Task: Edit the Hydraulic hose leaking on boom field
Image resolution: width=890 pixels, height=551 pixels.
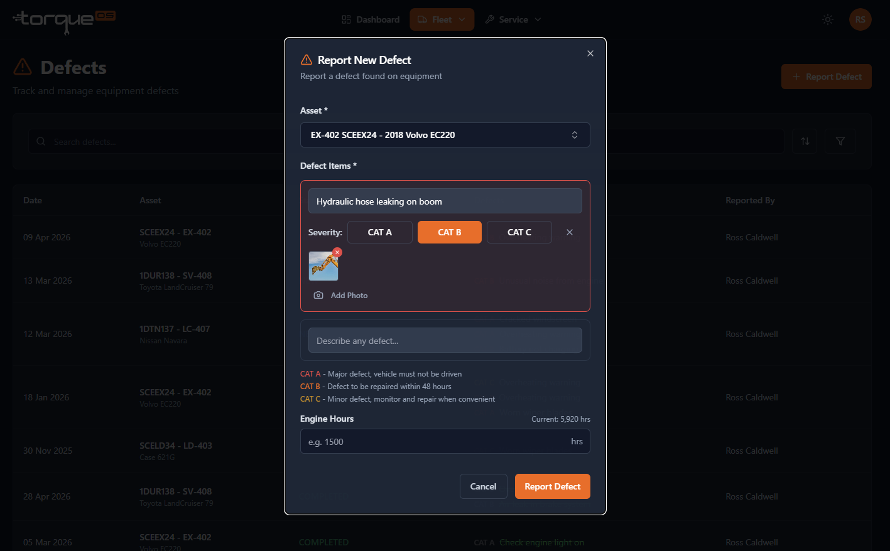Action: [x=445, y=201]
